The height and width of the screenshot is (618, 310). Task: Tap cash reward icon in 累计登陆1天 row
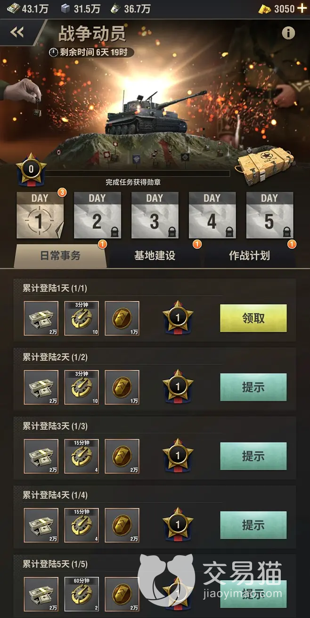41,318
